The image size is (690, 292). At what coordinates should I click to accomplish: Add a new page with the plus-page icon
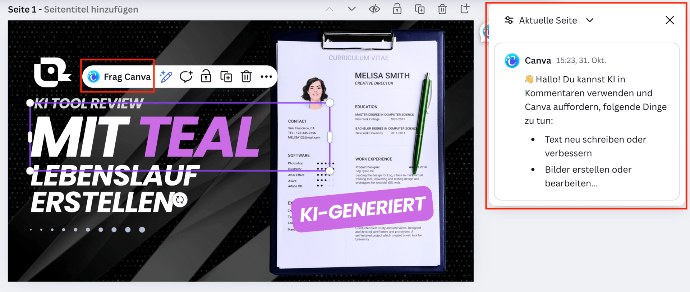point(465,9)
